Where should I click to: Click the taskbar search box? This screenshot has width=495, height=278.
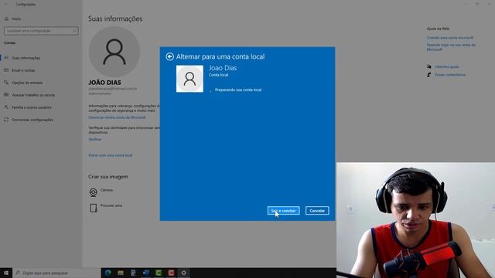[56, 273]
